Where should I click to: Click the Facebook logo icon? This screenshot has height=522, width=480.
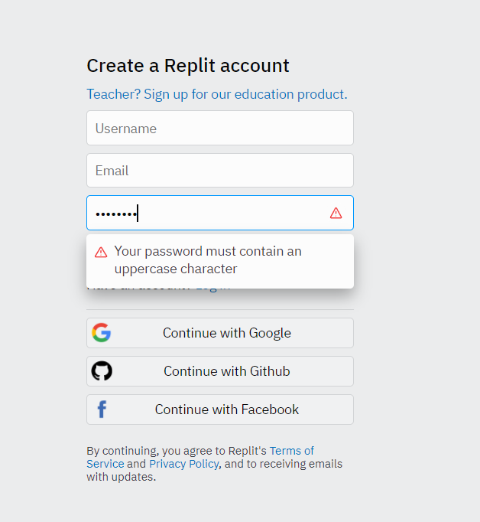(102, 409)
